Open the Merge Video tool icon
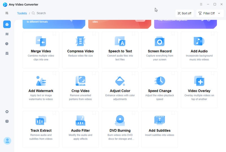Screen dimensions: 226x152 point(41,41)
